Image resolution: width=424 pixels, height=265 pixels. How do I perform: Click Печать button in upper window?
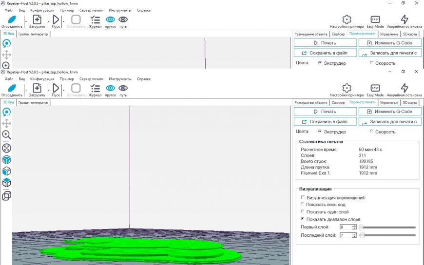click(x=325, y=43)
